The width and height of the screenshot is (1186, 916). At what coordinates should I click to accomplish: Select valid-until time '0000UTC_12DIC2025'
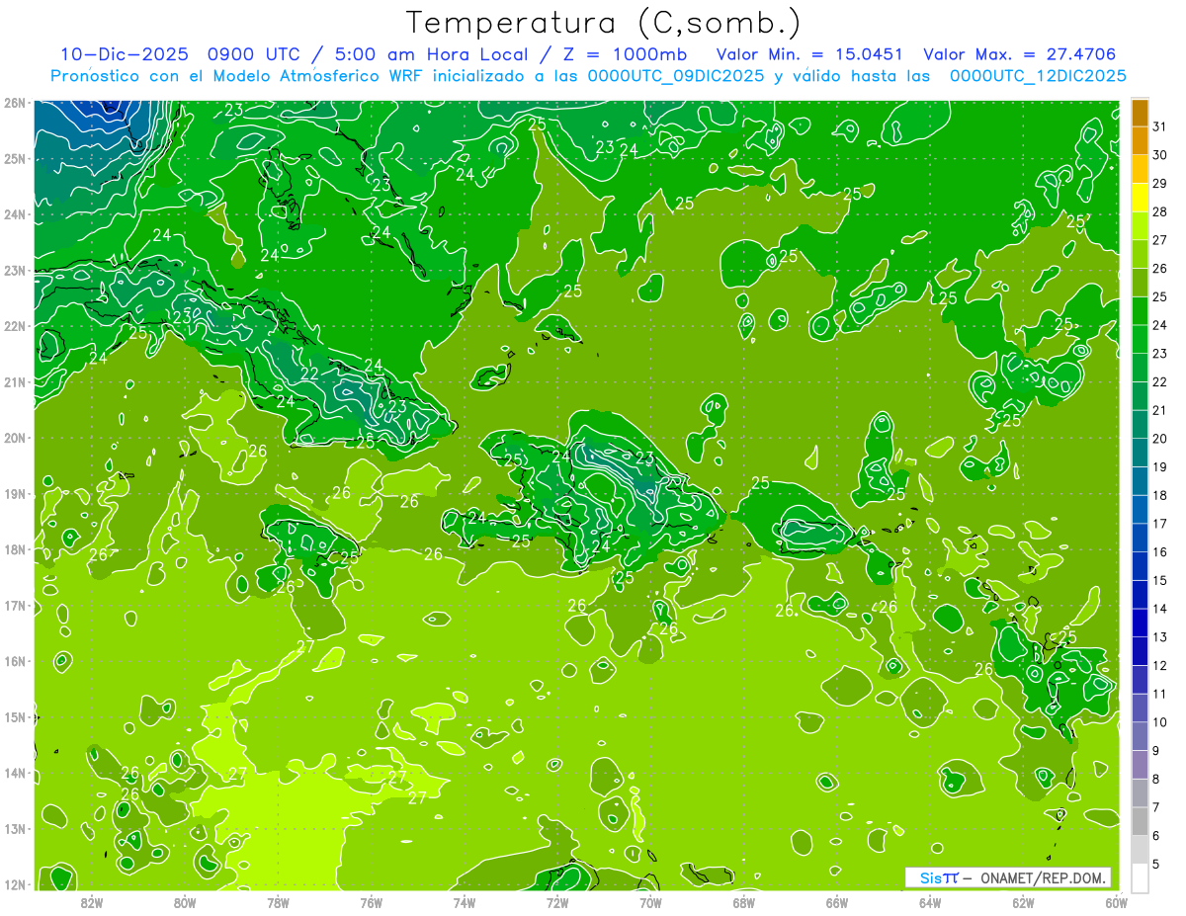point(1038,76)
